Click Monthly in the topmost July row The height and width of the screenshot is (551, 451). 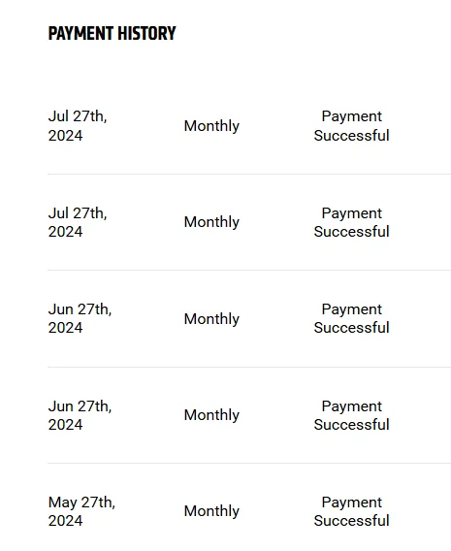[211, 126]
